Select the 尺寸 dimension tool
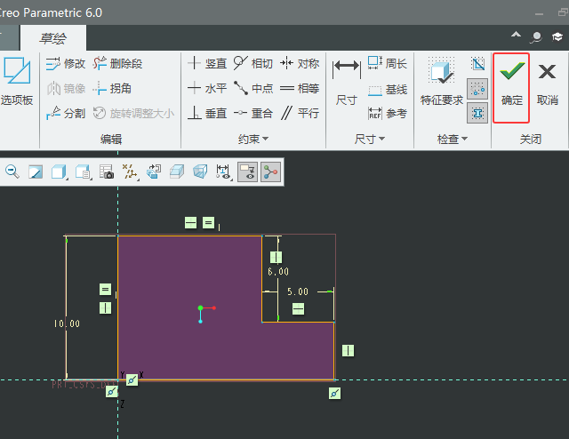Image resolution: width=569 pixels, height=439 pixels. tap(346, 82)
